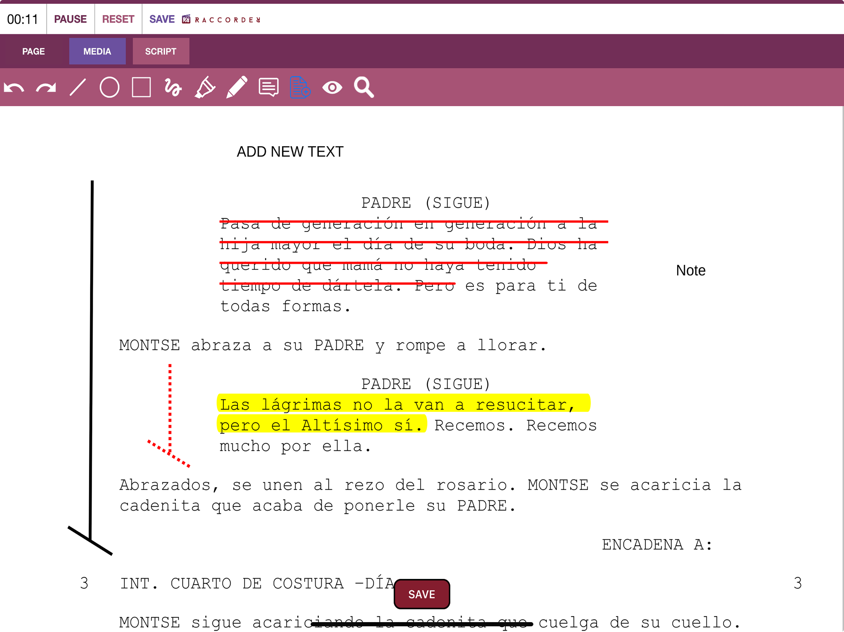Viewport: 844px width, 632px height.
Task: Click the ADD NEW TEXT annotation
Action: 290,152
